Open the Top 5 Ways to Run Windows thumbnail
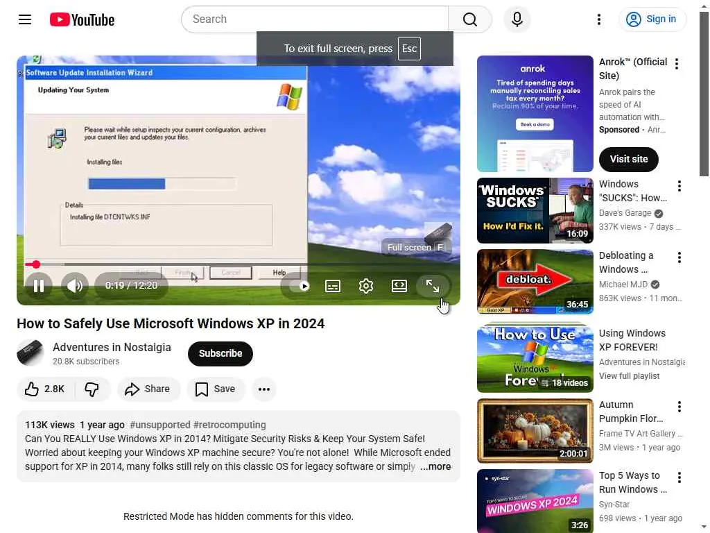The image size is (710, 533). (535, 501)
